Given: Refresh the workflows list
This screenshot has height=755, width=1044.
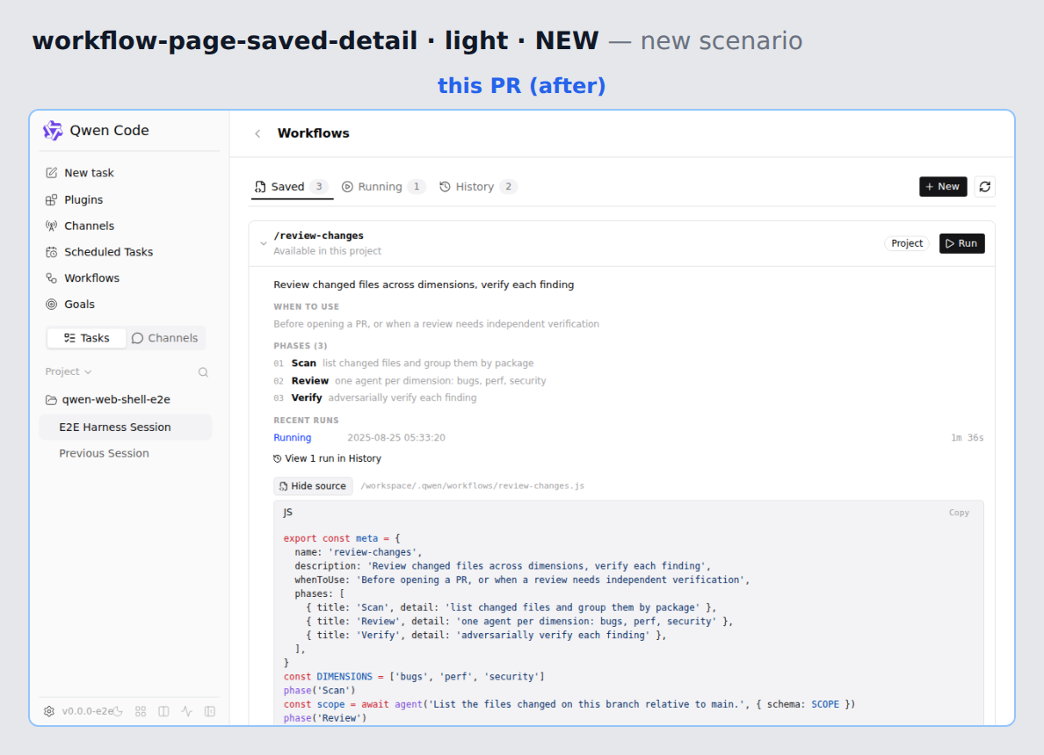Looking at the screenshot, I should [x=985, y=187].
